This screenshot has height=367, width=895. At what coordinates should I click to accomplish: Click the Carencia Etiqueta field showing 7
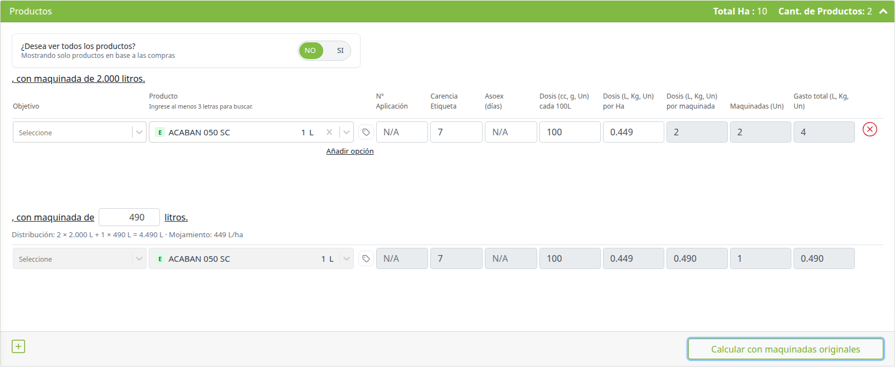456,132
